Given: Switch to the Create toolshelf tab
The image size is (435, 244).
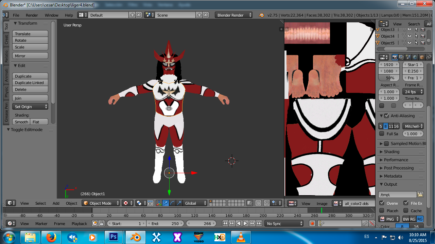Looking at the screenshot, I should tap(6, 40).
